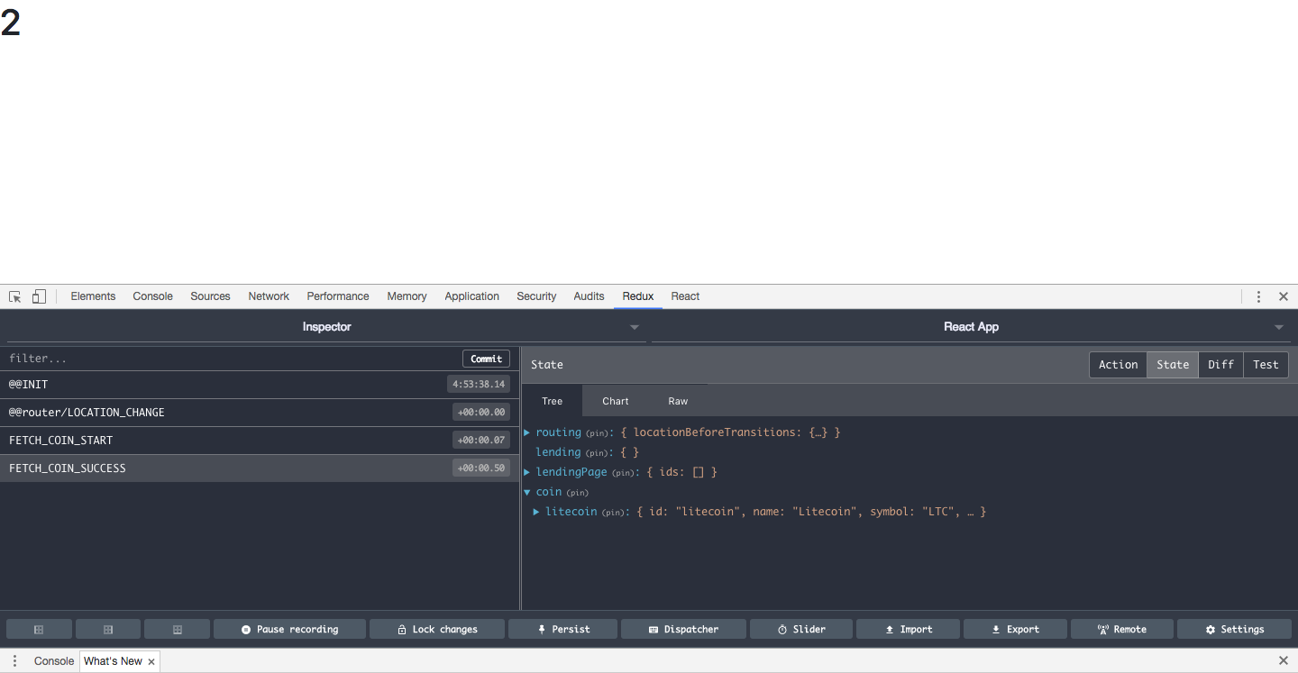Switch drawer to Console tab
The image size is (1298, 673).
pyautogui.click(x=54, y=661)
